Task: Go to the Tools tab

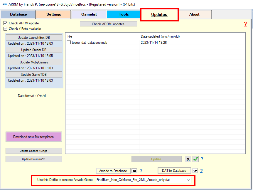Action: pyautogui.click(x=124, y=14)
